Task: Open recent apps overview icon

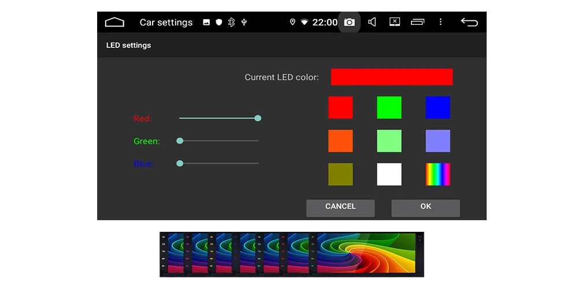Action: [x=418, y=22]
